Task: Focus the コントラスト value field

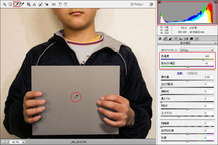Action: click(209, 113)
